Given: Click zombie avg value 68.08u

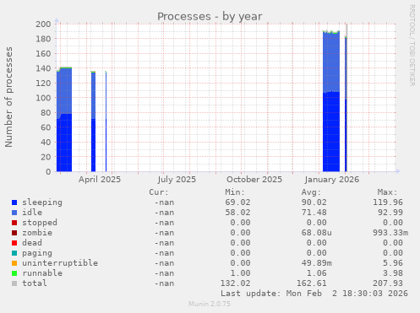Looking at the screenshot, I should (317, 233).
